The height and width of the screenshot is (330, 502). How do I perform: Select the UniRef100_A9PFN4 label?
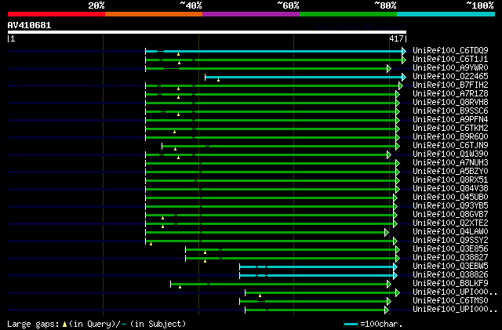(450, 119)
